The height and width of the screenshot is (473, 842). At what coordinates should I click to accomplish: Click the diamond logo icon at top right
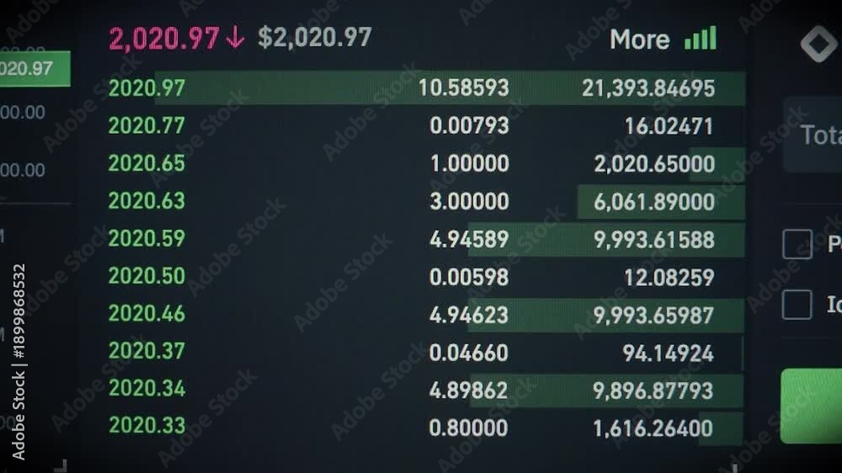click(819, 44)
